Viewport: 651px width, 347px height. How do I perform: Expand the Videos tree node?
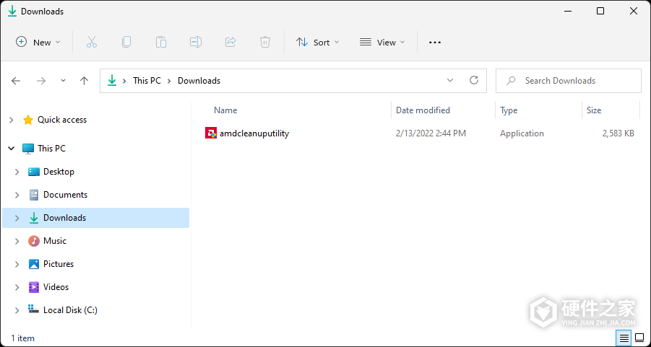(x=17, y=287)
